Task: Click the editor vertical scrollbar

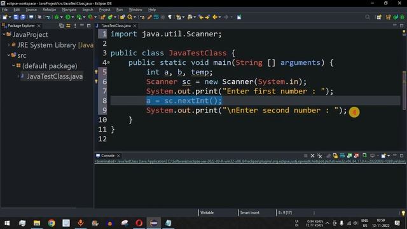Action: pos(404,90)
